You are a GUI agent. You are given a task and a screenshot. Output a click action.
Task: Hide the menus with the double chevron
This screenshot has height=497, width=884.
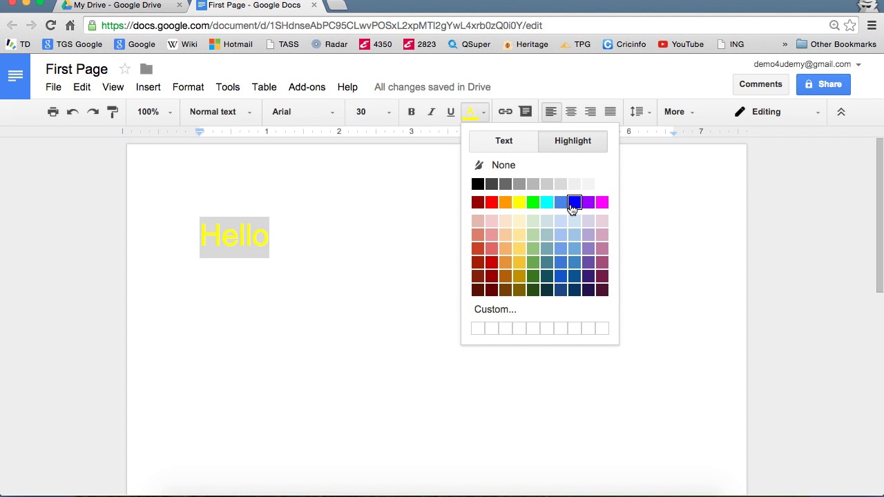point(841,112)
